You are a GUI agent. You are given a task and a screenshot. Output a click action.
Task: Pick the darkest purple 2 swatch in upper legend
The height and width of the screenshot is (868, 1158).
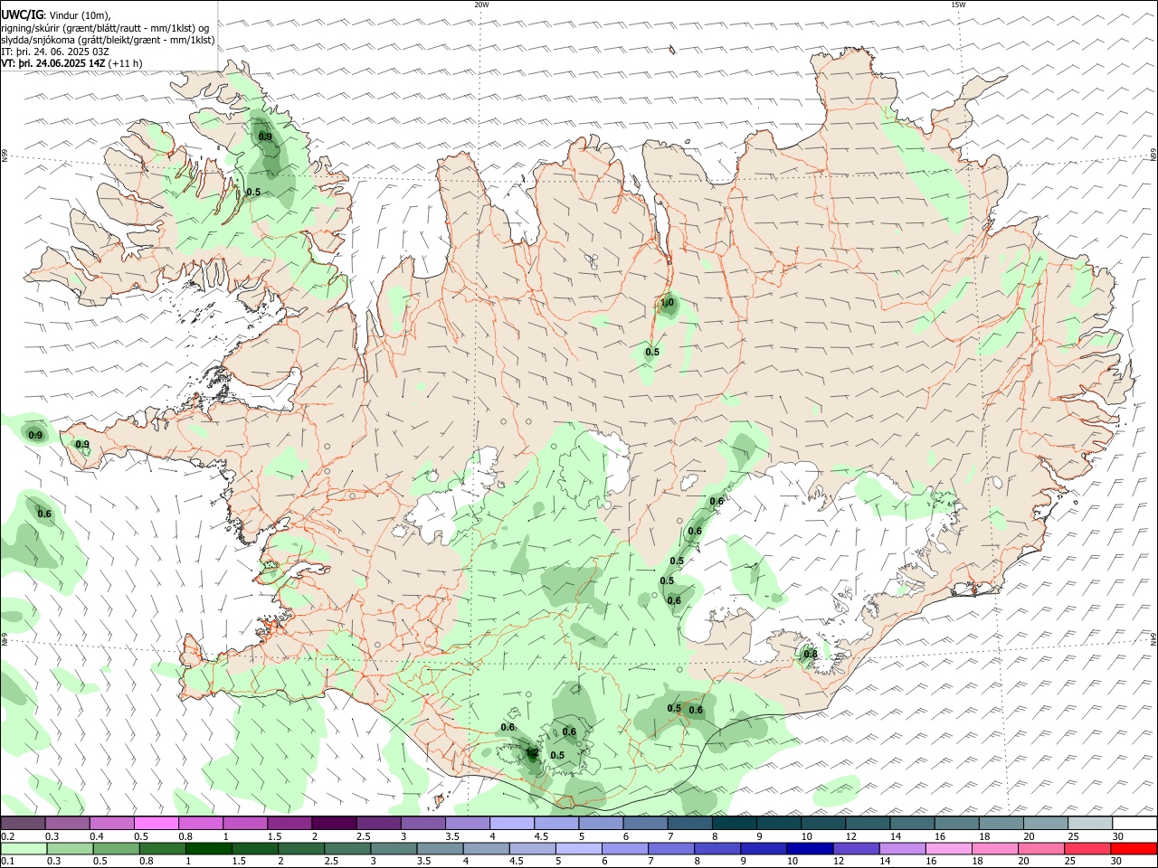tap(334, 824)
